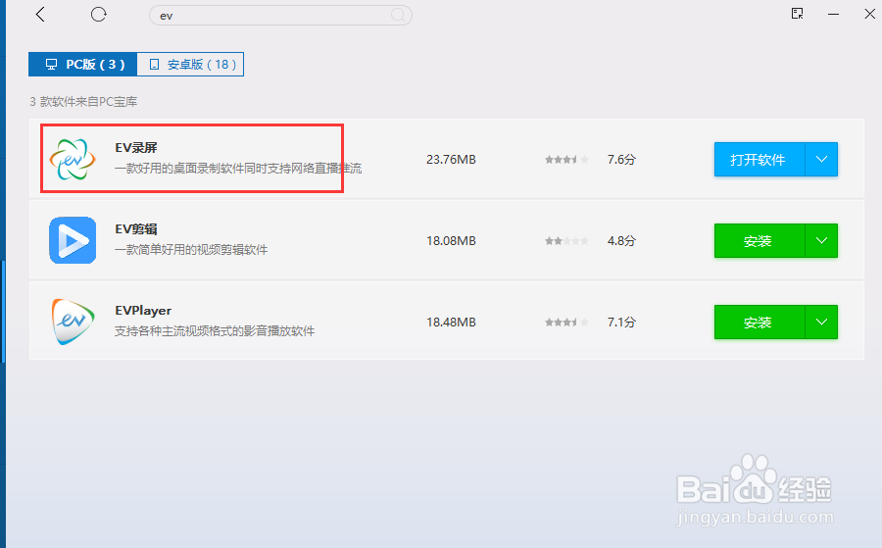
Task: Click the search box containing 'ev'
Action: (x=280, y=15)
